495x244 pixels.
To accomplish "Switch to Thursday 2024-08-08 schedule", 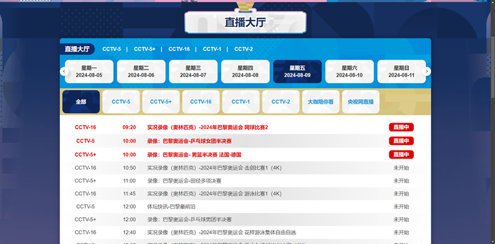I will [245, 72].
